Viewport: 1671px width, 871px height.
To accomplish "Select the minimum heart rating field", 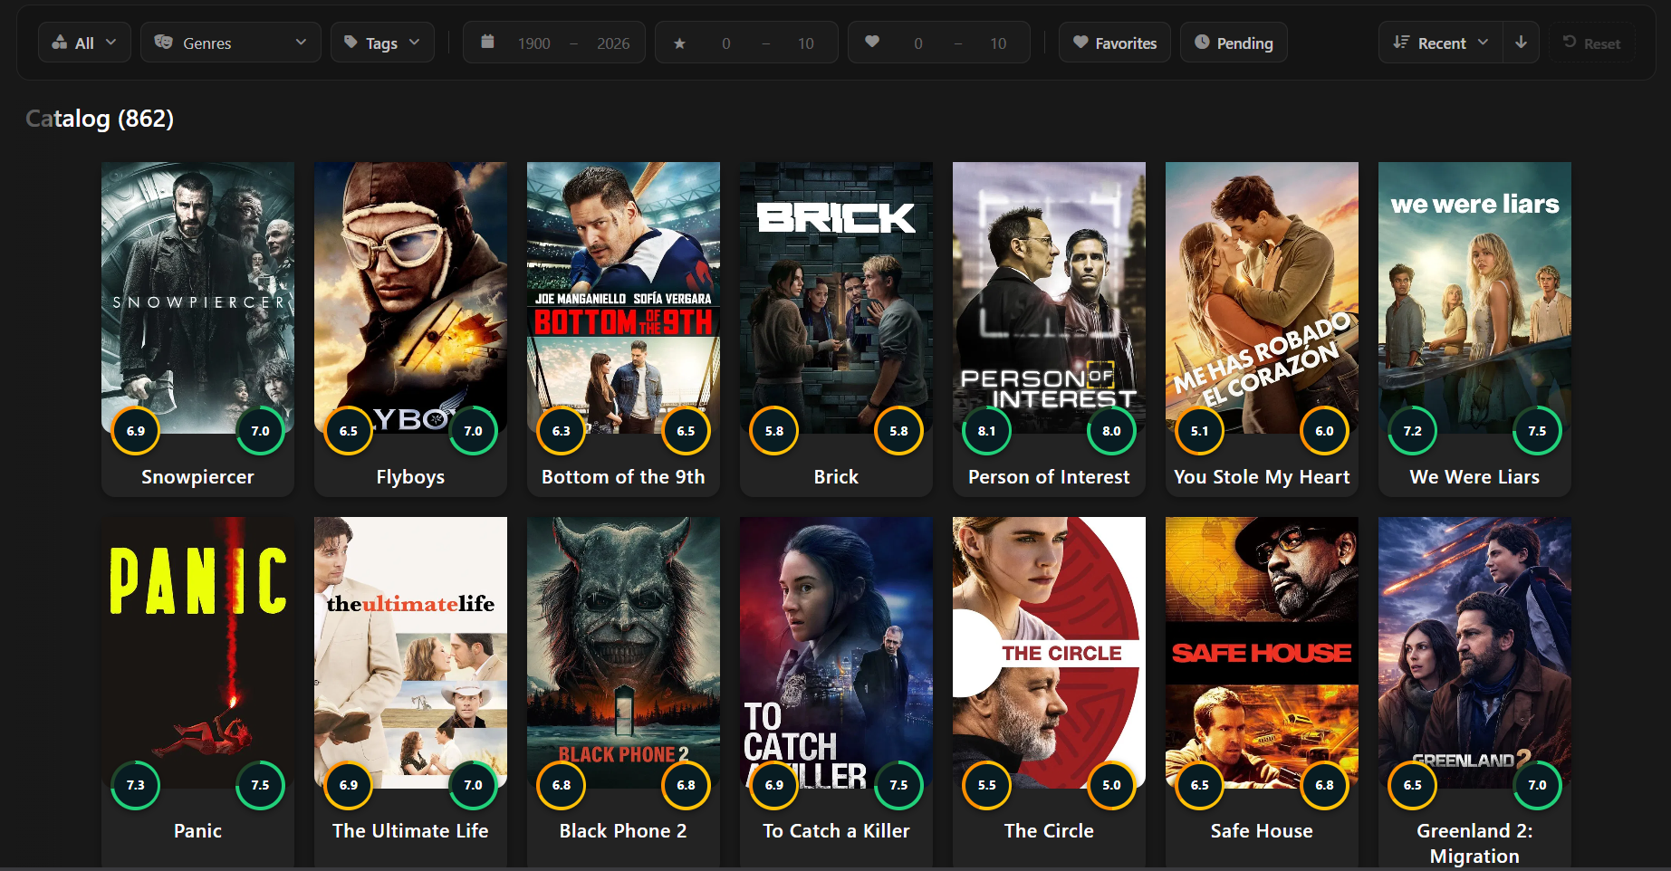I will [918, 43].
